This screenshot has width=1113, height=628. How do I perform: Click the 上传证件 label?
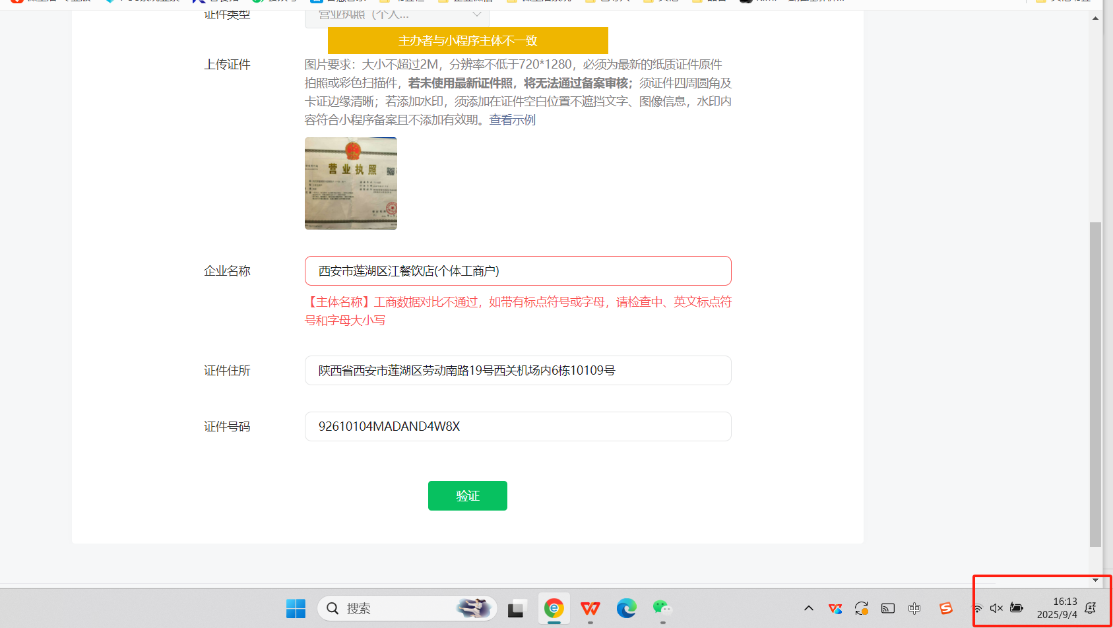(227, 65)
